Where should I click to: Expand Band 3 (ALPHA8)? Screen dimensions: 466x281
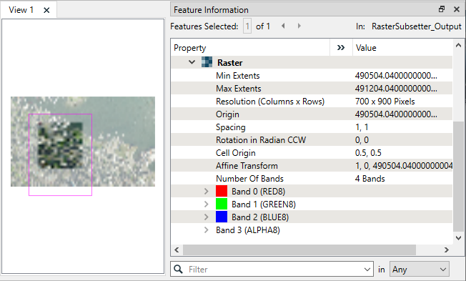point(207,230)
